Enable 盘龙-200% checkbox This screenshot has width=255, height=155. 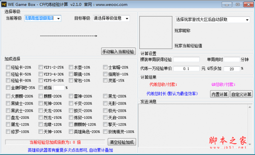[x=8, y=117]
